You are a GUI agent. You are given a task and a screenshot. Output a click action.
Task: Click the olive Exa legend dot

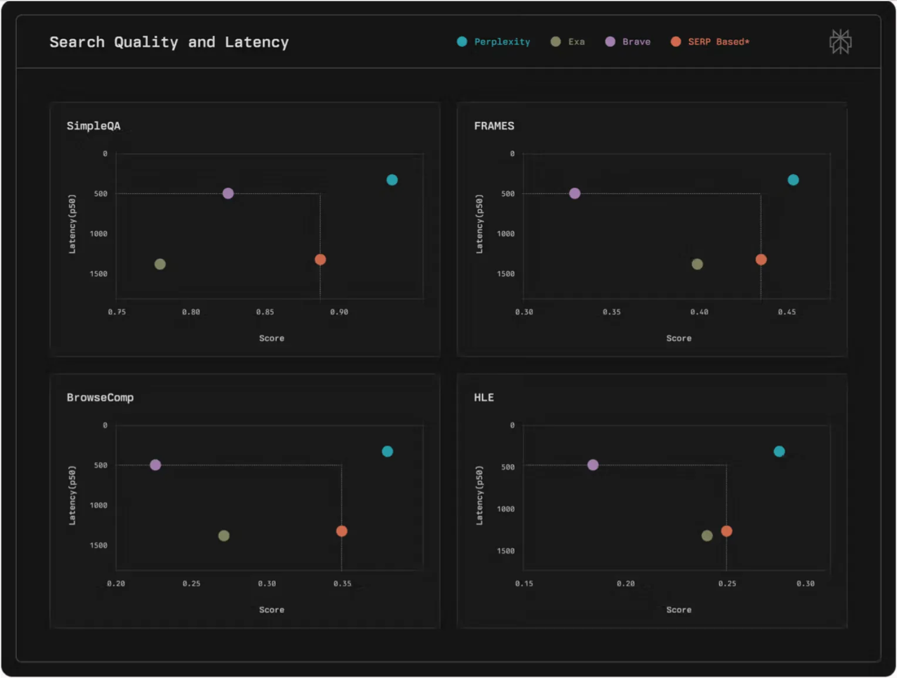pos(555,42)
